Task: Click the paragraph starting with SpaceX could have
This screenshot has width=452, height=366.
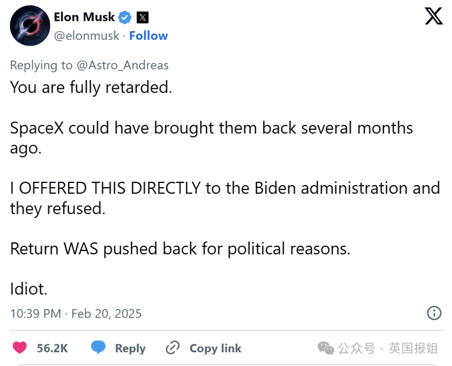Action: [x=211, y=138]
